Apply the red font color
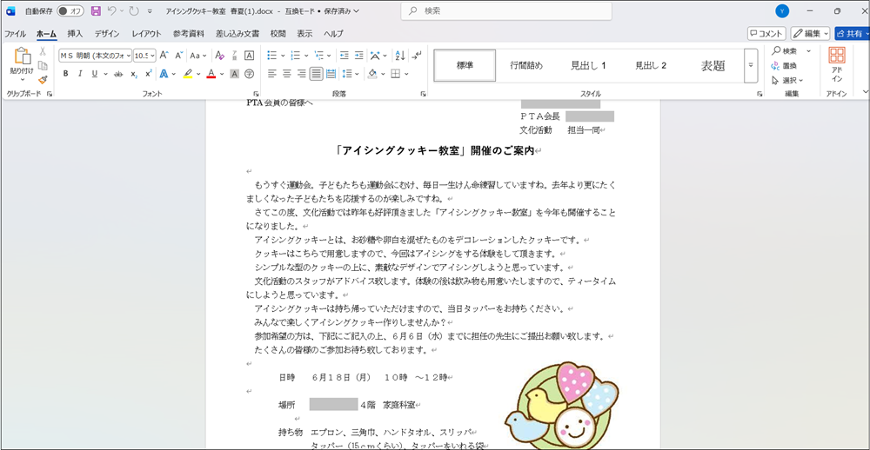The width and height of the screenshot is (870, 450). coord(211,74)
